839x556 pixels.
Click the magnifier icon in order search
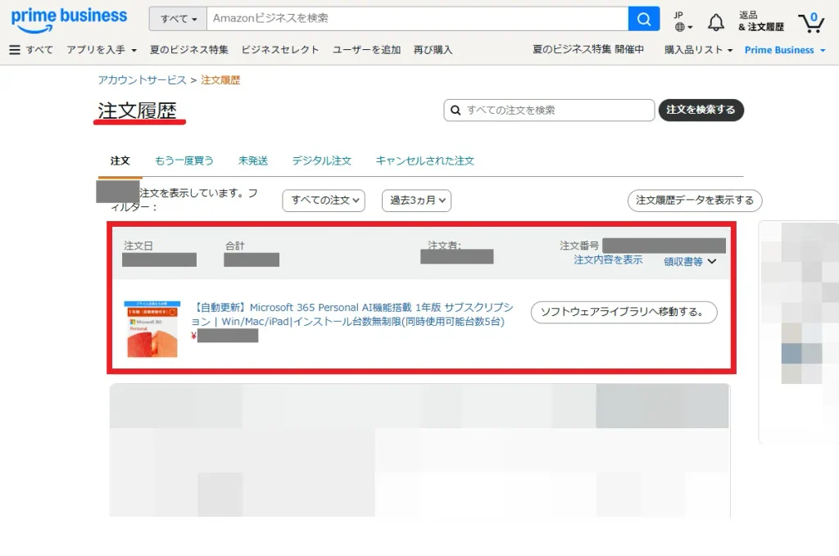(x=456, y=110)
